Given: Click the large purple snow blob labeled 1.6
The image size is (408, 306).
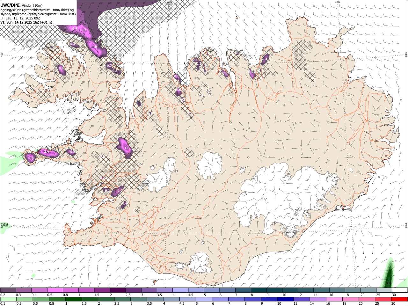Looking at the screenshot, I should (x=125, y=147).
